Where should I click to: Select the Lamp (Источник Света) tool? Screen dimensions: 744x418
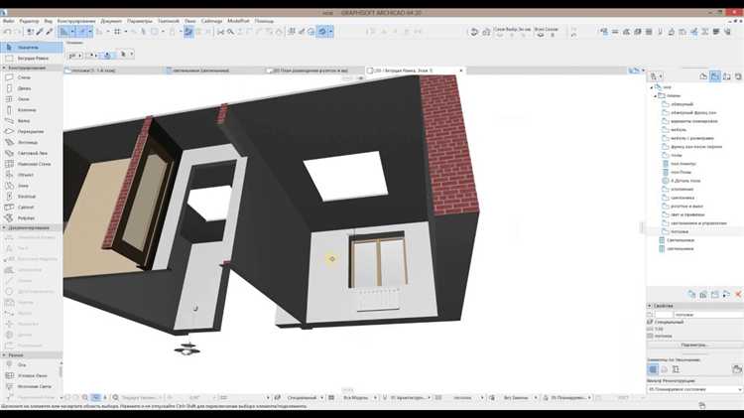pyautogui.click(x=32, y=386)
